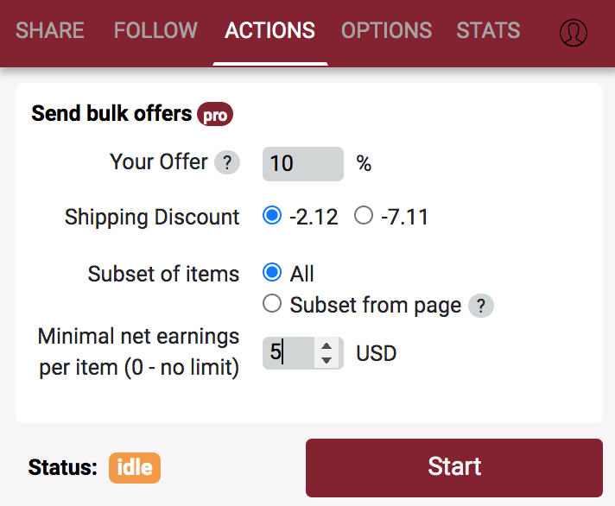Increase minimal net earnings with up arrow
Screen dimensions: 615x506
click(327, 345)
